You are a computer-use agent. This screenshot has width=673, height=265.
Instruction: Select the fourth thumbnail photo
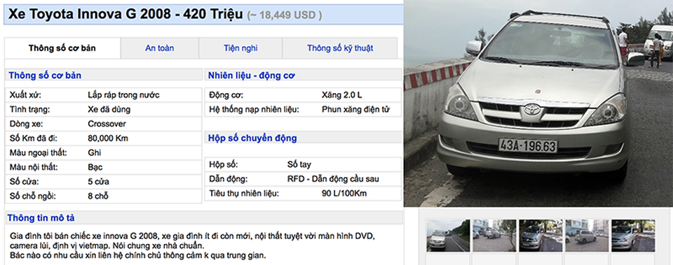pos(587,236)
